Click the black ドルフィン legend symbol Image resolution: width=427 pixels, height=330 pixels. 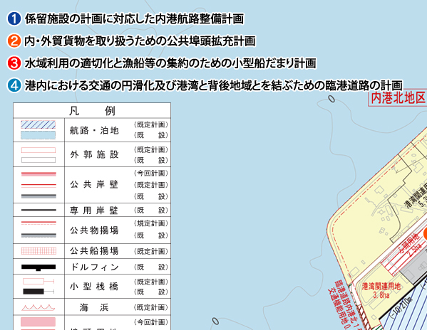point(38,267)
